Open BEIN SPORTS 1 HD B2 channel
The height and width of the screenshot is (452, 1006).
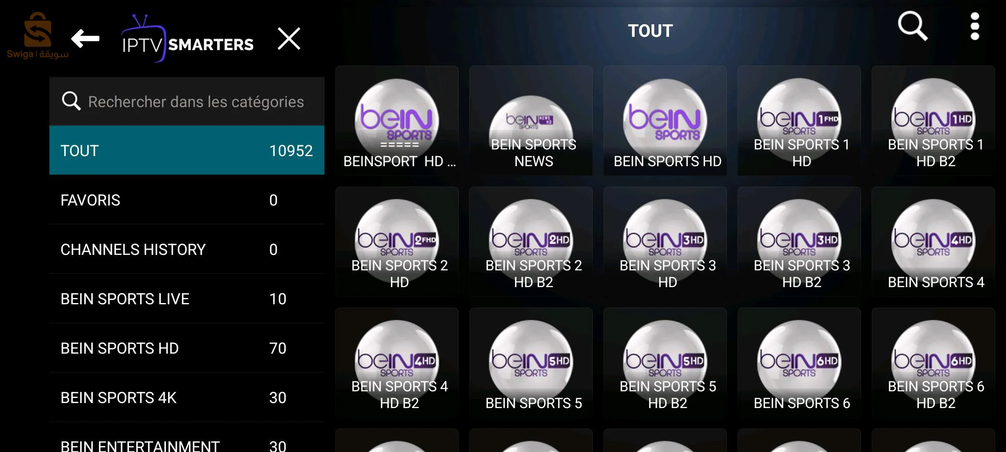[x=933, y=121]
